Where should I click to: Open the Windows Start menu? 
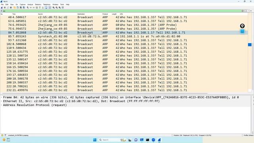pos(95,140)
